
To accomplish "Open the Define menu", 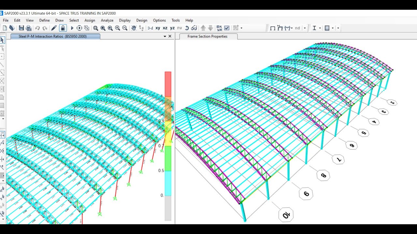I will click(x=45, y=20).
